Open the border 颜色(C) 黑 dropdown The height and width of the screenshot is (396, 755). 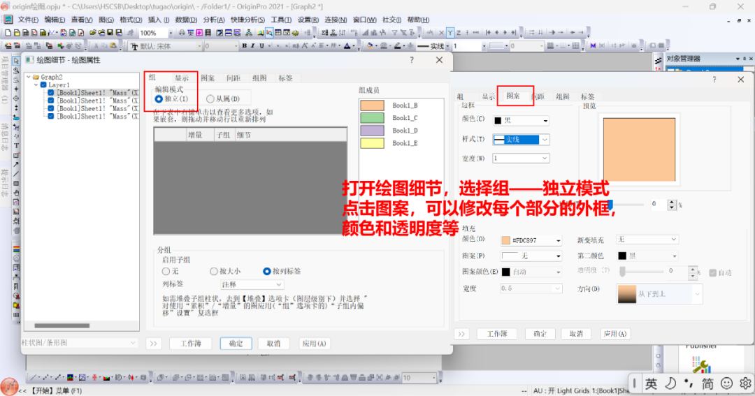[521, 121]
